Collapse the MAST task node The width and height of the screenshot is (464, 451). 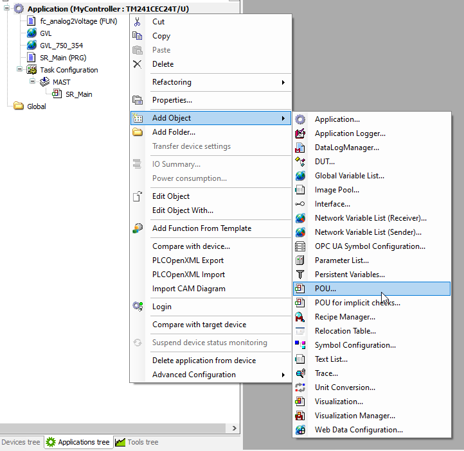click(33, 81)
